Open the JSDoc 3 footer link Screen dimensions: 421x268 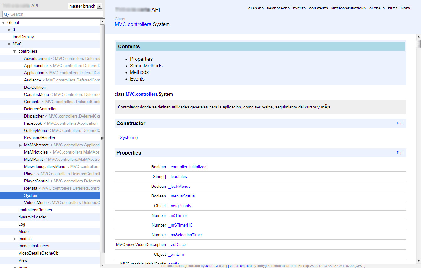(x=212, y=266)
